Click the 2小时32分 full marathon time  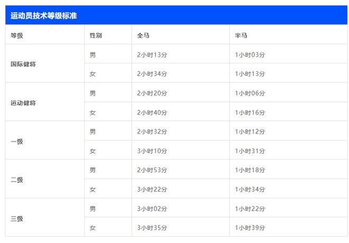coord(152,132)
